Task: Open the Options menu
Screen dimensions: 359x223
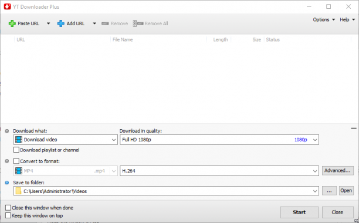Action: [324, 20]
